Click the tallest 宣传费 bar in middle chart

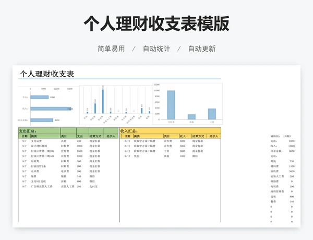[x=103, y=101]
